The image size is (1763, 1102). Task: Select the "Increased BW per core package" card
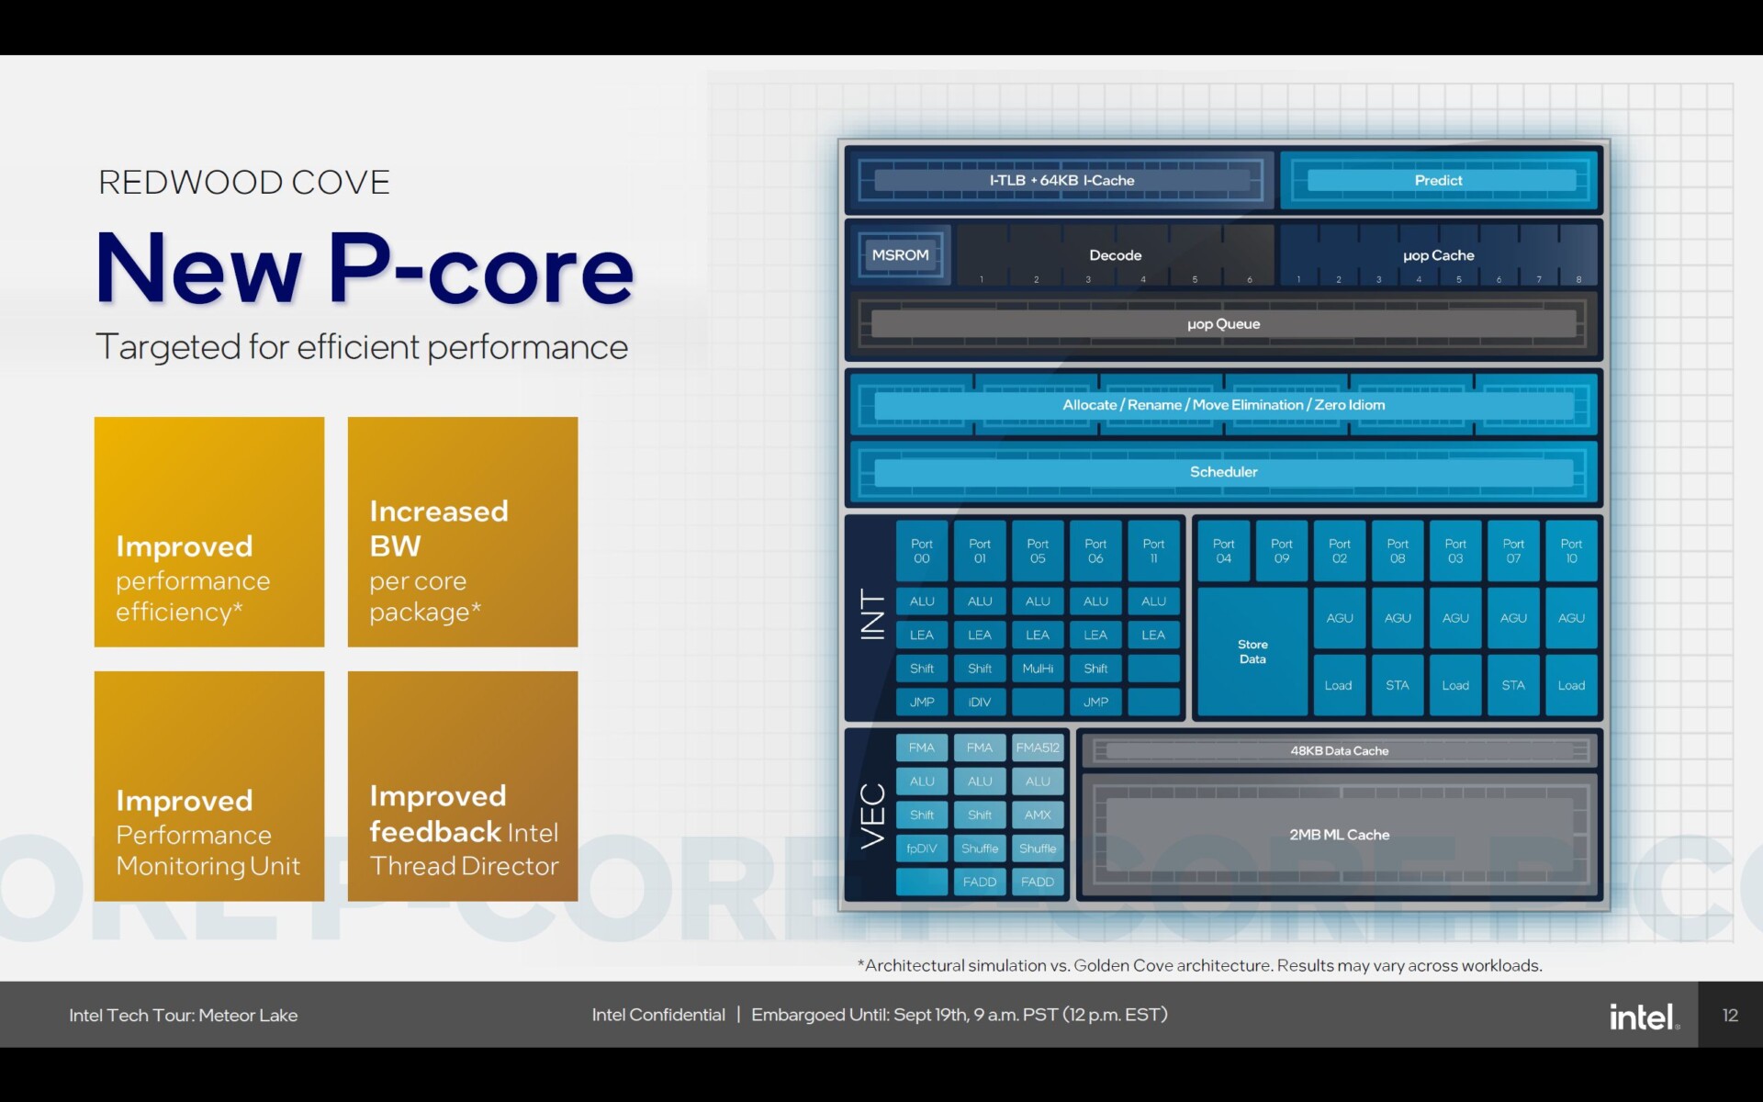click(463, 532)
